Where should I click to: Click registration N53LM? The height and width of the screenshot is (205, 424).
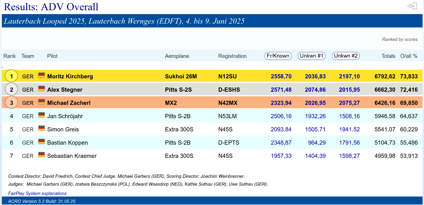tap(228, 116)
